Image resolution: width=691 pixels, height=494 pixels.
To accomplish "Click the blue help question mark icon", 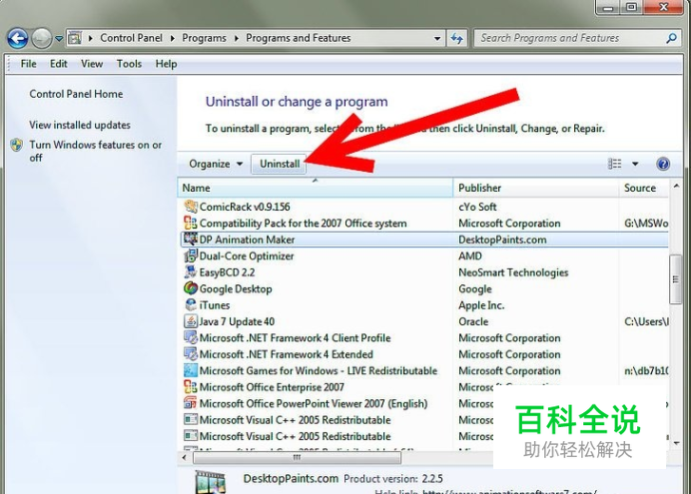I will point(663,164).
